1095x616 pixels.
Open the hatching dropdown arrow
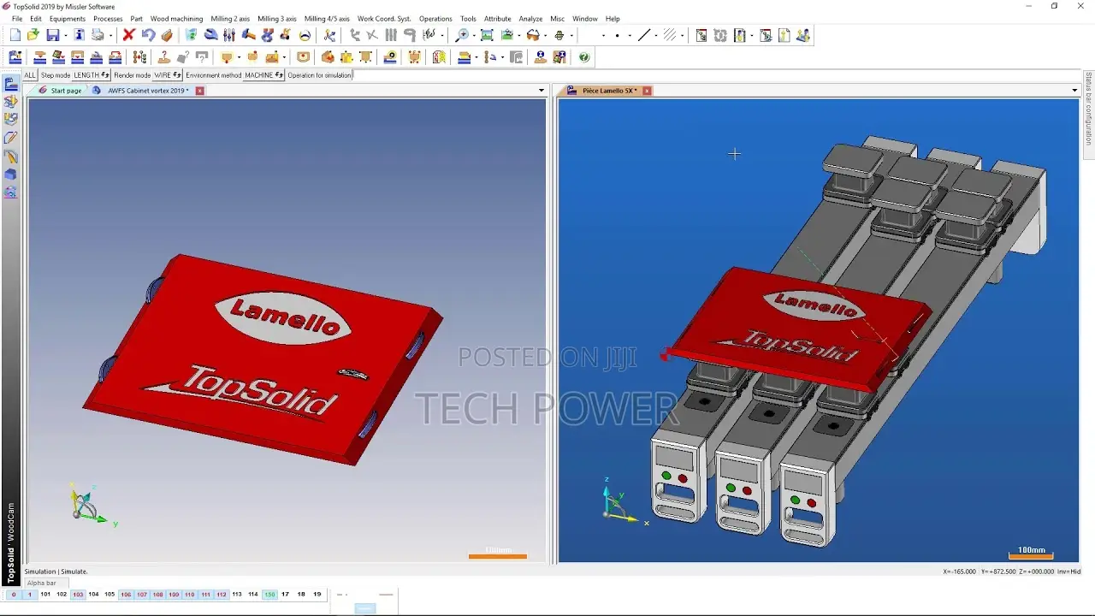click(682, 36)
